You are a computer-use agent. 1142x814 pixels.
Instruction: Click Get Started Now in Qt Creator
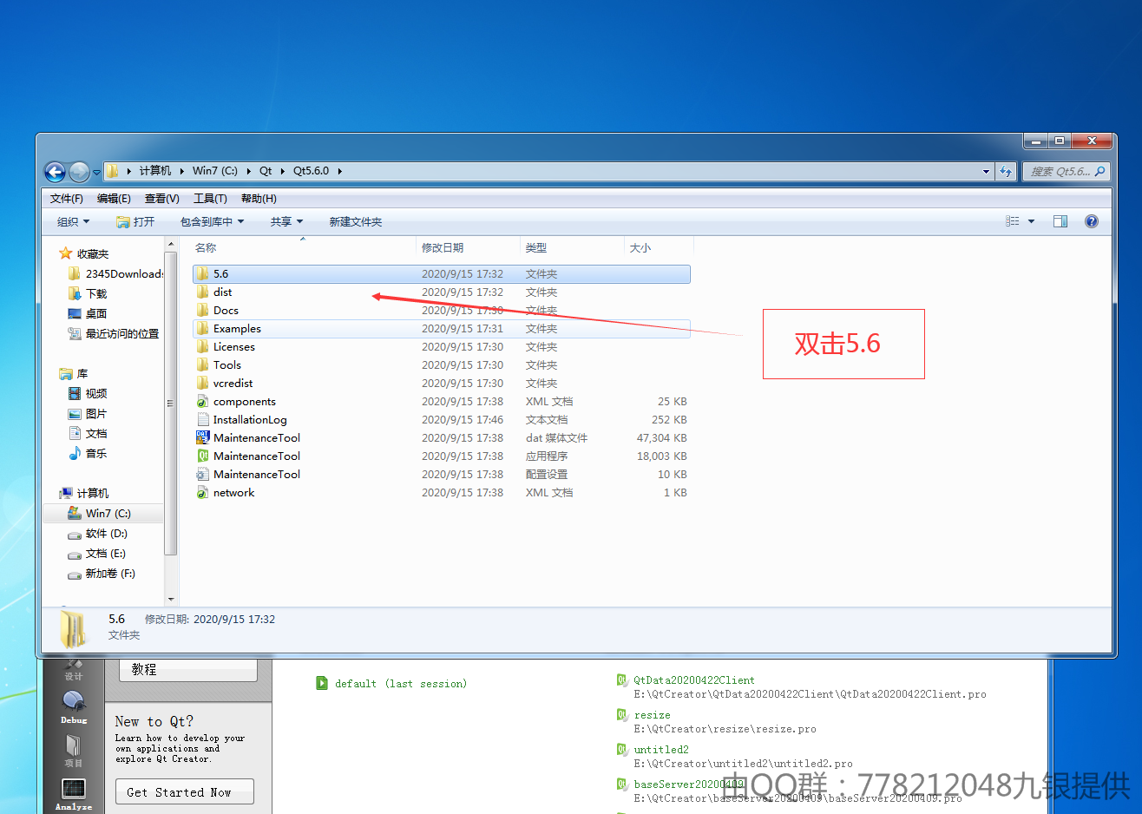click(185, 792)
